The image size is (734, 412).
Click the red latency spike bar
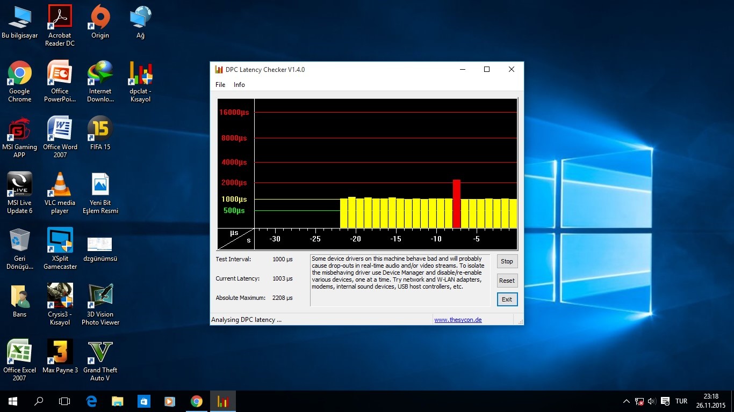[x=457, y=204]
